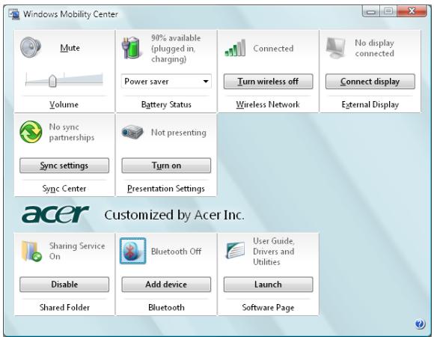Click 'No display connected' text
Screen dimensions: 434x337
tap(374, 48)
